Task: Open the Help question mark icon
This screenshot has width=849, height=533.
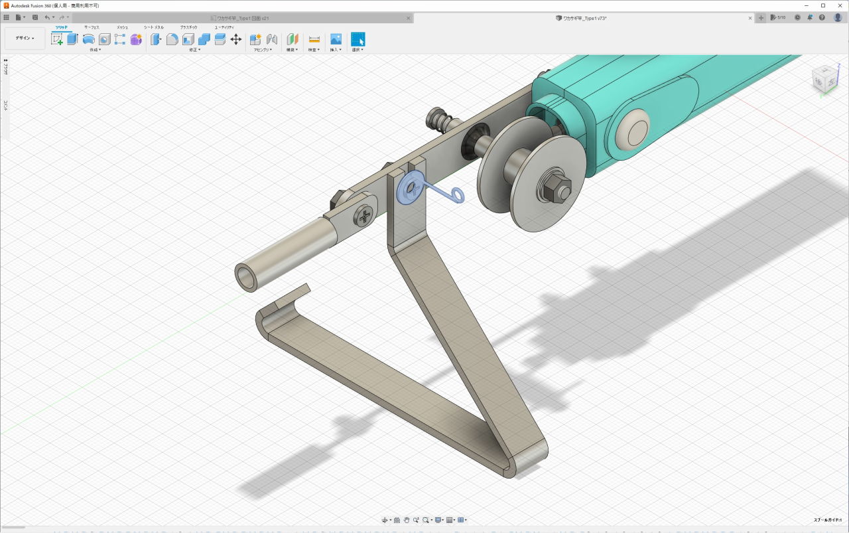Action: click(822, 18)
